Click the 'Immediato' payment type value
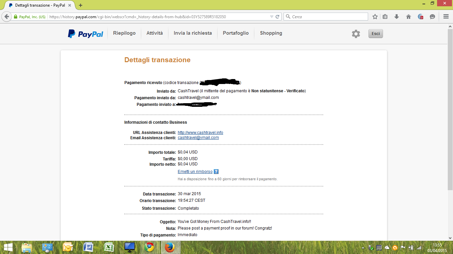 pyautogui.click(x=187, y=235)
